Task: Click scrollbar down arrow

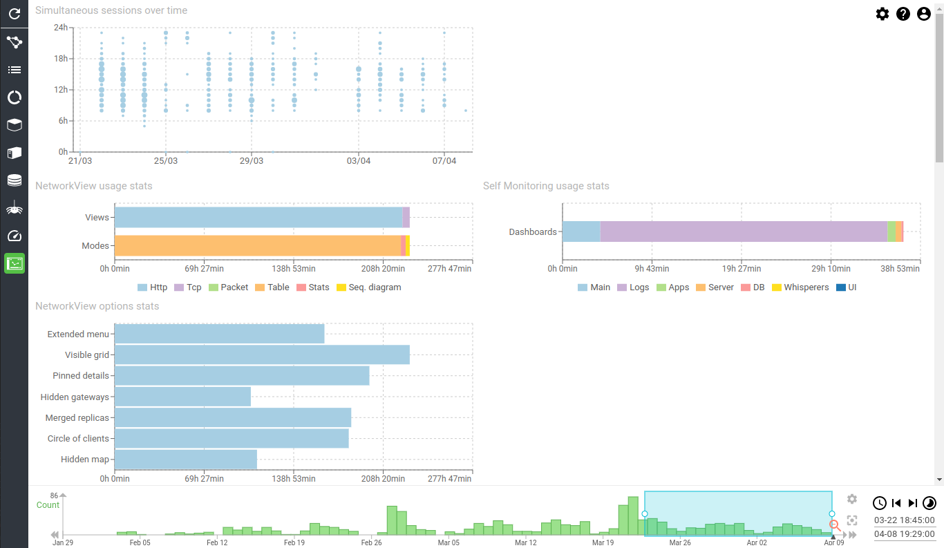Action: (x=939, y=479)
